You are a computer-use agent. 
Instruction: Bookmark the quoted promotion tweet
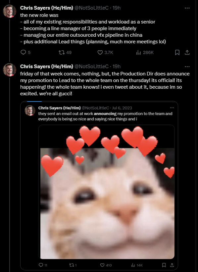point(164,265)
